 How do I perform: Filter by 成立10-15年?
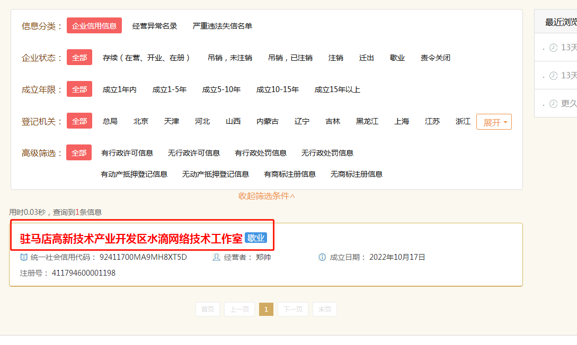tap(278, 89)
